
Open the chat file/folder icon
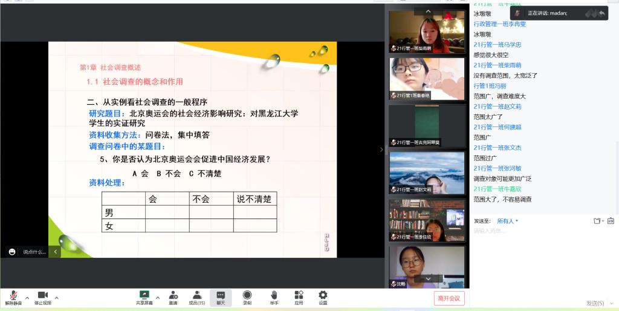coord(597,221)
